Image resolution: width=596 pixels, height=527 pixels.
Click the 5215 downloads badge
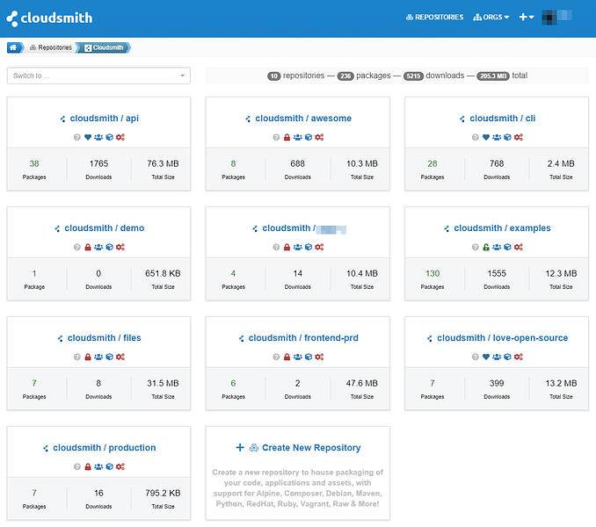tap(413, 76)
